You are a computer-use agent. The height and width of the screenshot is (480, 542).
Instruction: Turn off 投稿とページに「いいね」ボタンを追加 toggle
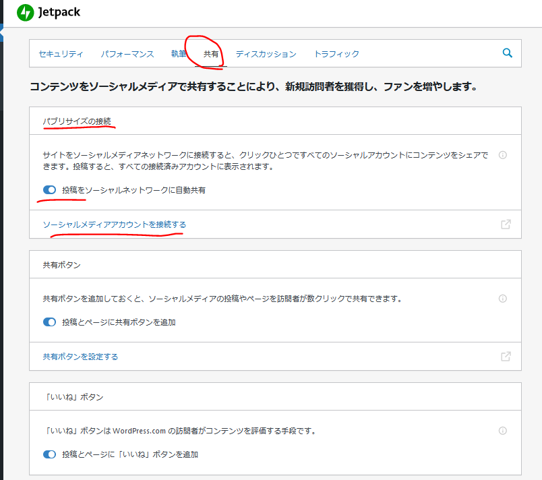click(x=49, y=454)
